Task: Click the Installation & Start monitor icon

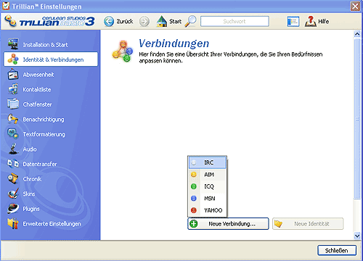Action: (13, 44)
